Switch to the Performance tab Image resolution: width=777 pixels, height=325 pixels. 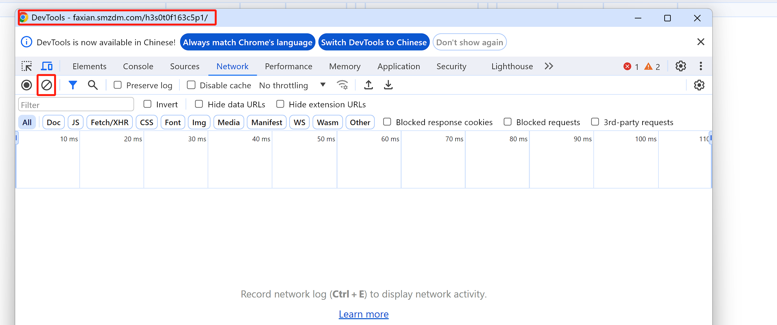(x=288, y=66)
